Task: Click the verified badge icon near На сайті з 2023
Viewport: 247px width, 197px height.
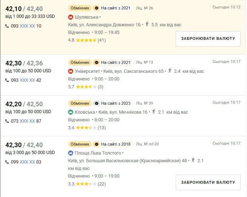Action: point(96,103)
